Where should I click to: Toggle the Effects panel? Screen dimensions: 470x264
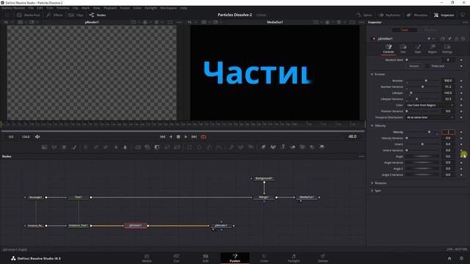coord(54,15)
